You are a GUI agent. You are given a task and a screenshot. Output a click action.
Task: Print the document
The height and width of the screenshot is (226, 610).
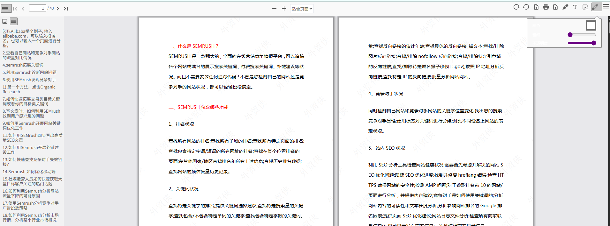pyautogui.click(x=546, y=7)
